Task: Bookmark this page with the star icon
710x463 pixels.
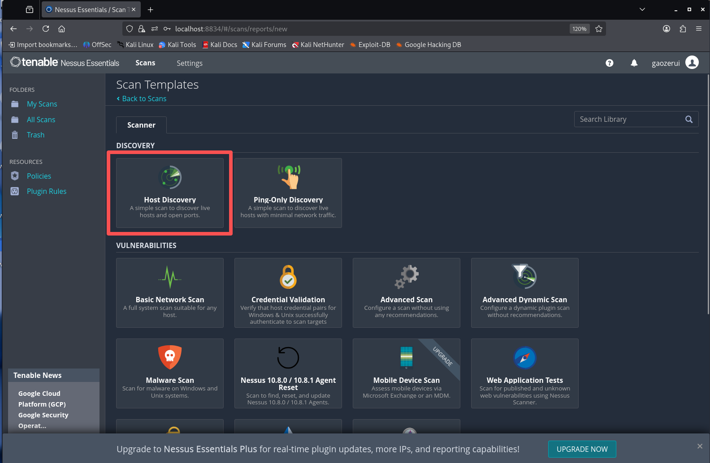Action: click(x=599, y=29)
